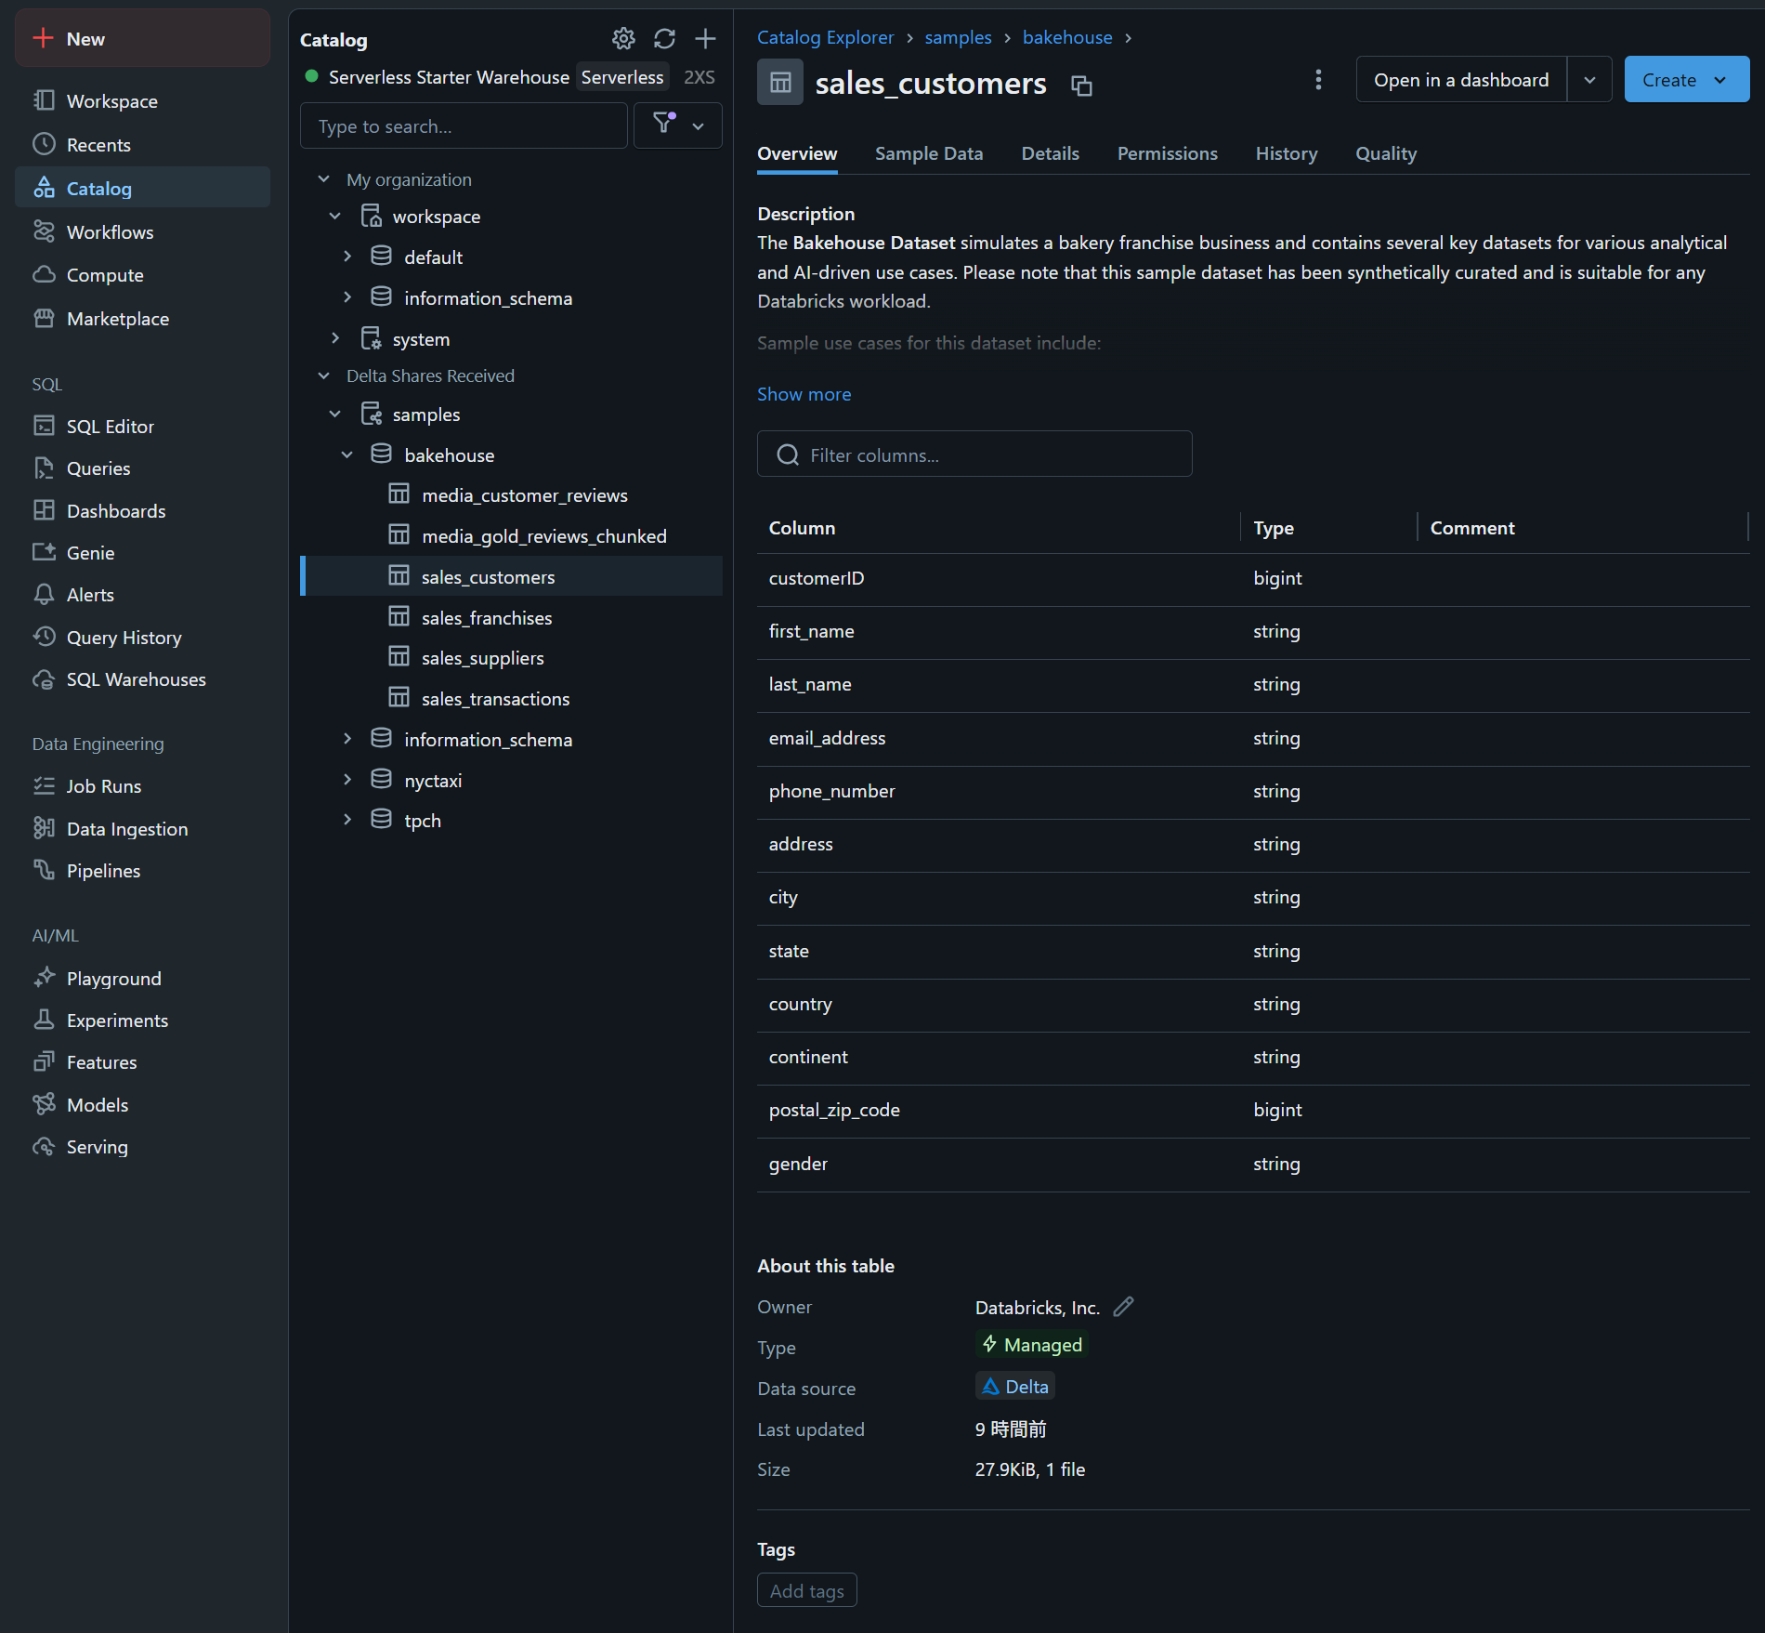Open Alerts from the sidebar
The image size is (1765, 1633).
(142, 594)
